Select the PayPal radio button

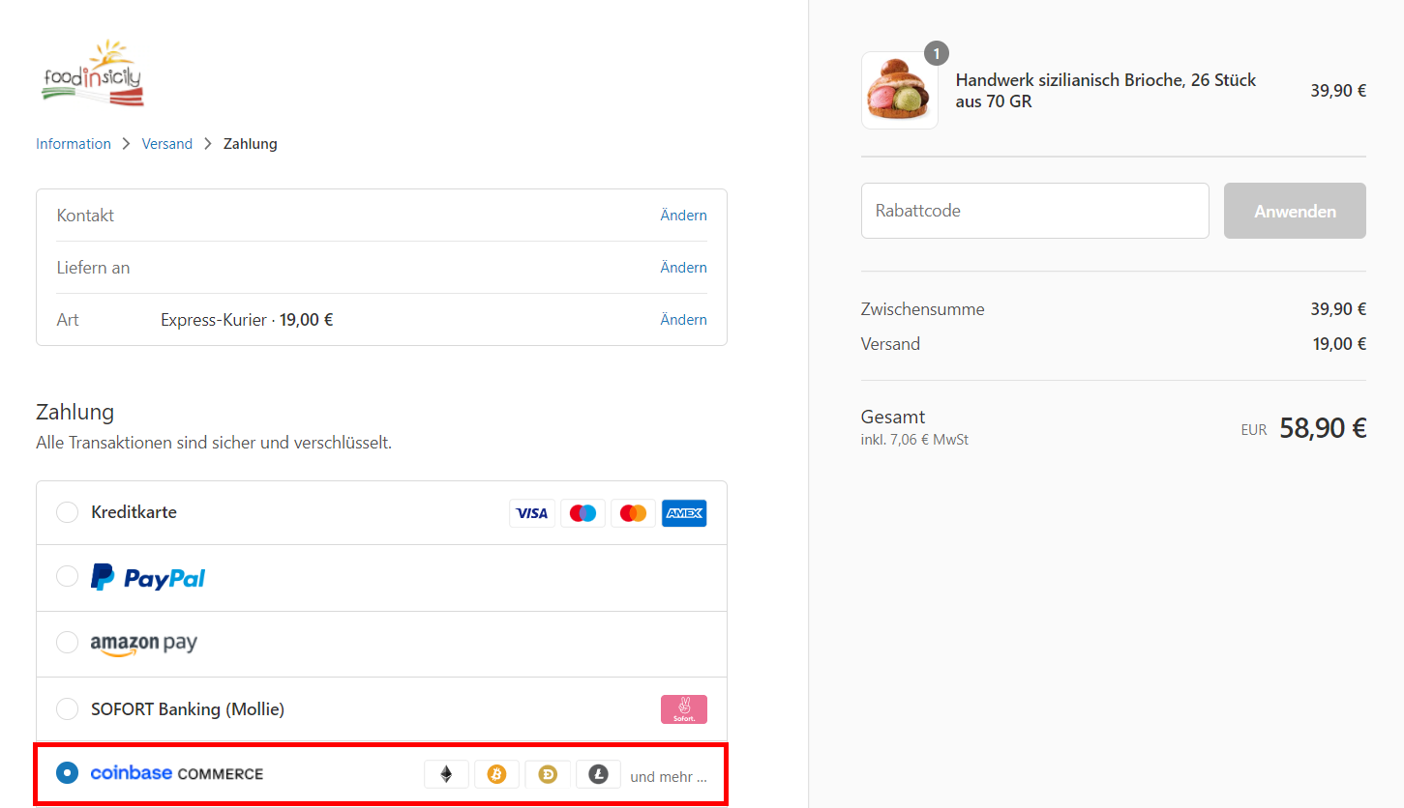point(67,576)
